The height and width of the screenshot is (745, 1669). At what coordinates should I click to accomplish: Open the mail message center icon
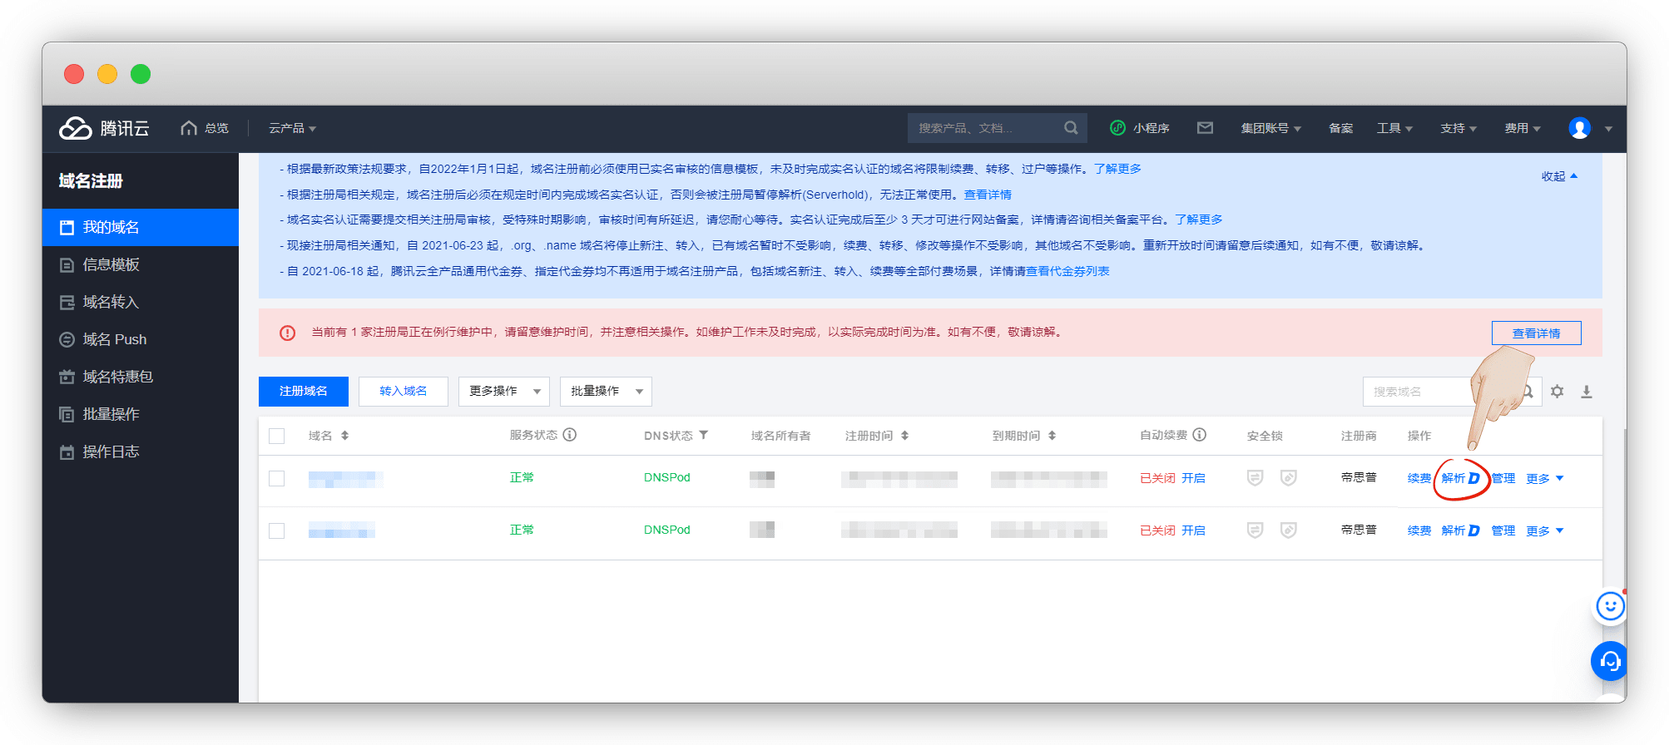[1205, 128]
